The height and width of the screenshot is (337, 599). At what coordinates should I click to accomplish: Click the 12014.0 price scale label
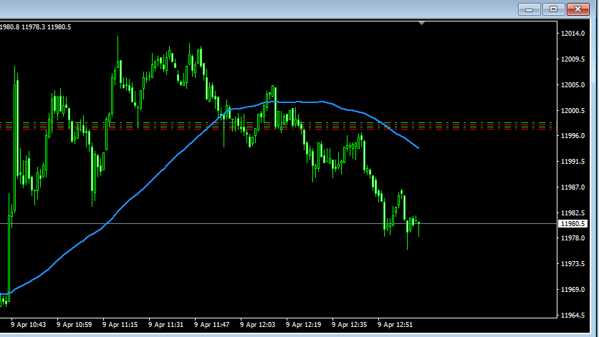click(573, 34)
